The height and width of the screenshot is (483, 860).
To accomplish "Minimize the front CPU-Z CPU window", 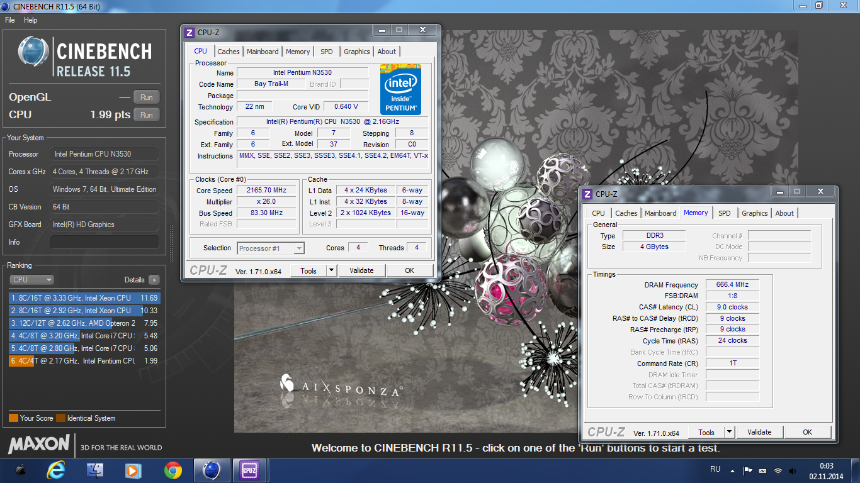I will pyautogui.click(x=382, y=30).
